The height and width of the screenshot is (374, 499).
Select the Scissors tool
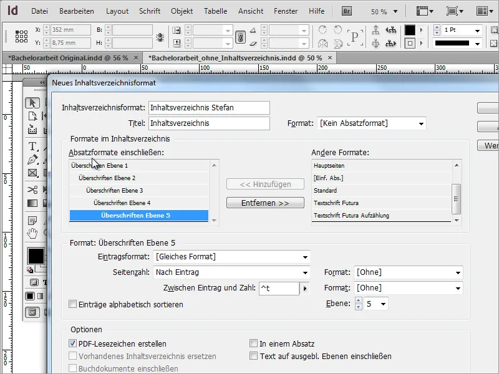32,190
